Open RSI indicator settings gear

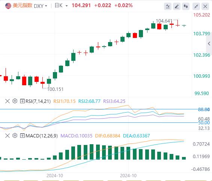pos(15,101)
